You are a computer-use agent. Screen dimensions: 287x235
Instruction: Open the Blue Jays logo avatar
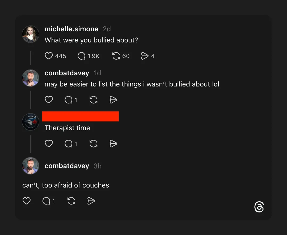click(x=30, y=122)
